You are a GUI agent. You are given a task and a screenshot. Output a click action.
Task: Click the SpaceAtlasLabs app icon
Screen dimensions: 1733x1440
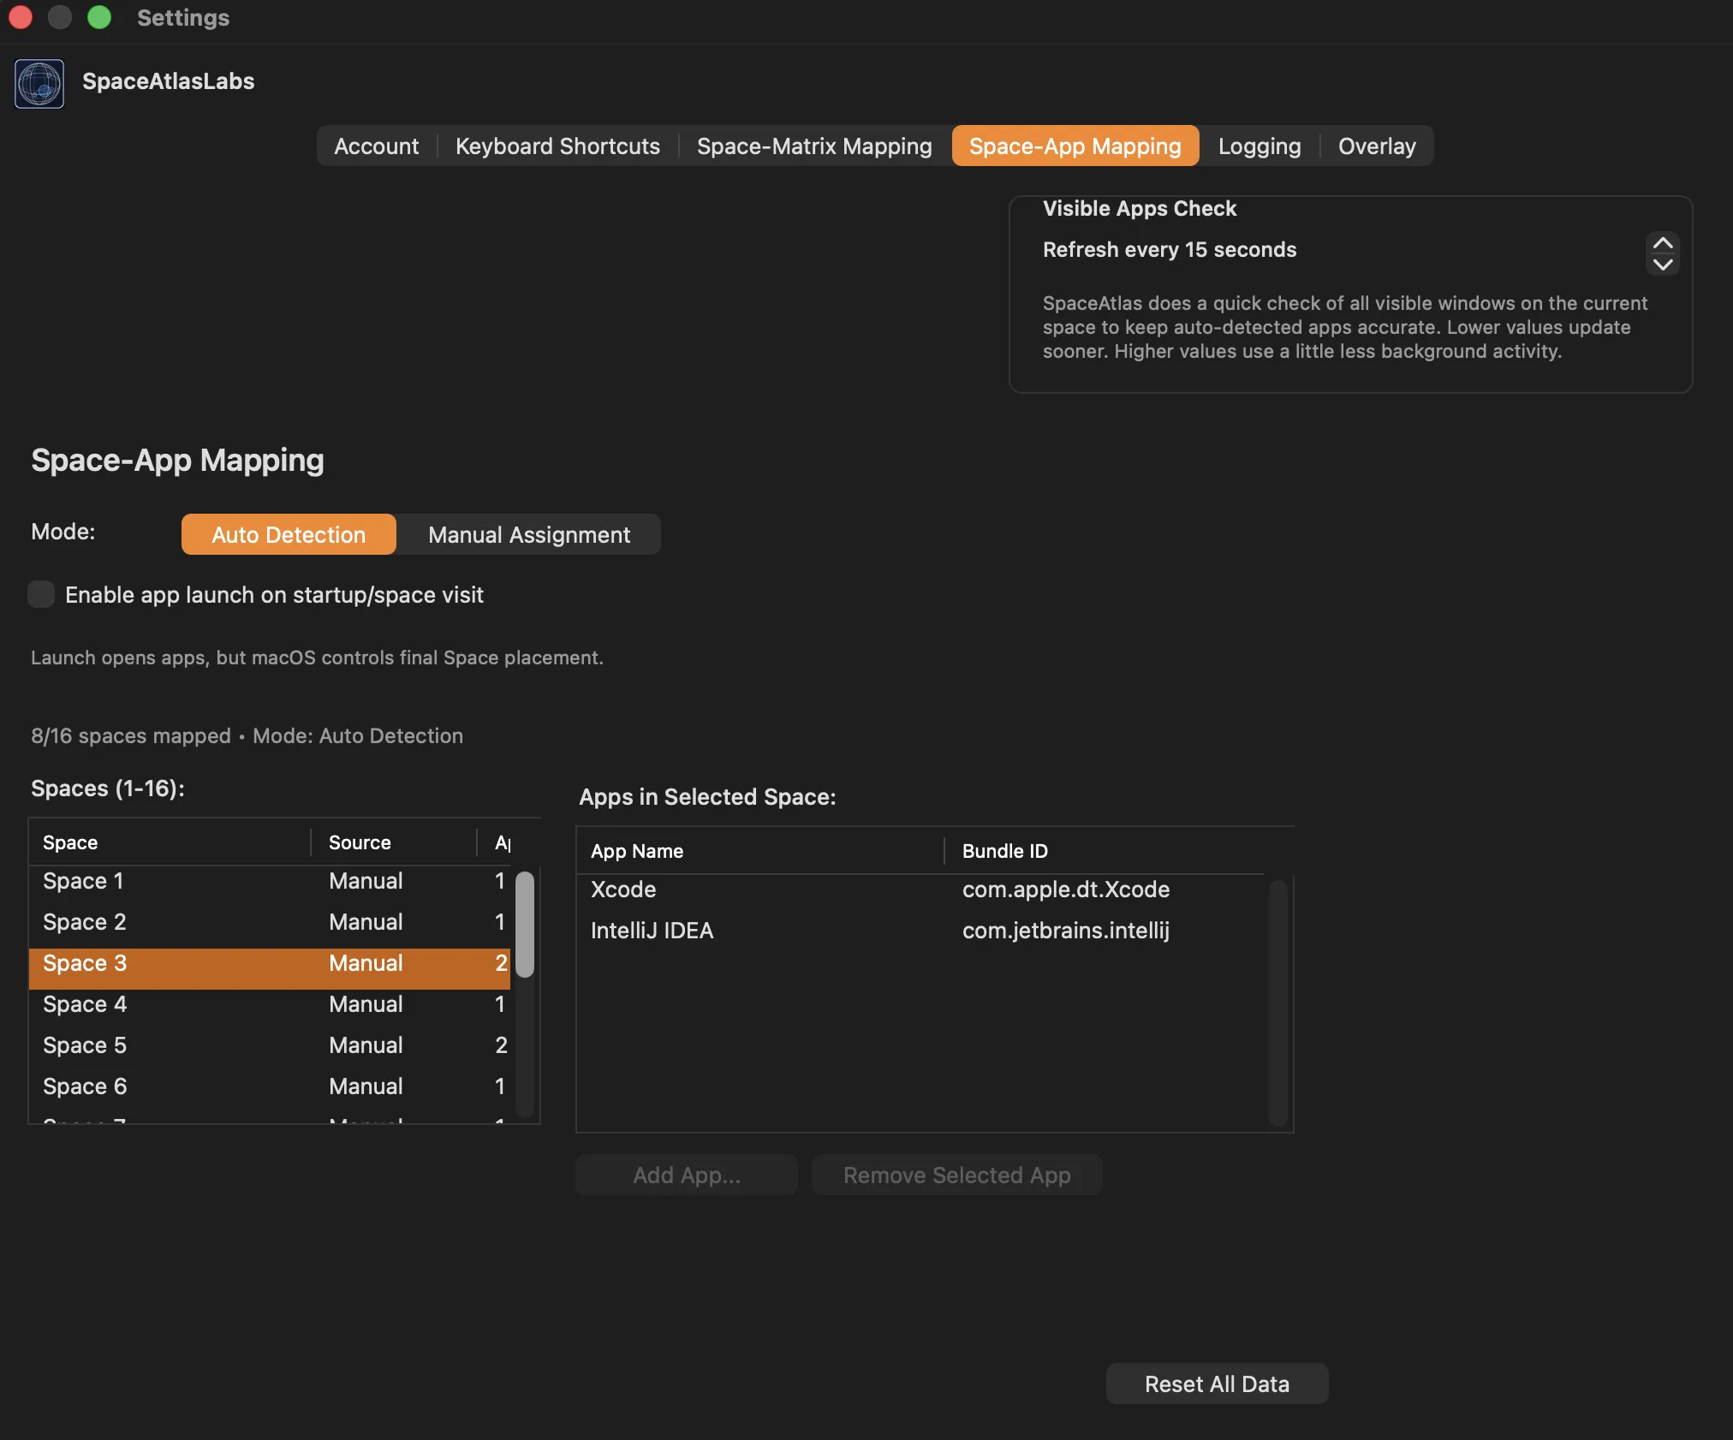(39, 83)
